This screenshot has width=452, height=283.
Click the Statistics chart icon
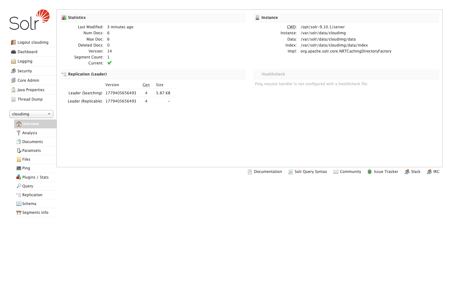pos(64,18)
